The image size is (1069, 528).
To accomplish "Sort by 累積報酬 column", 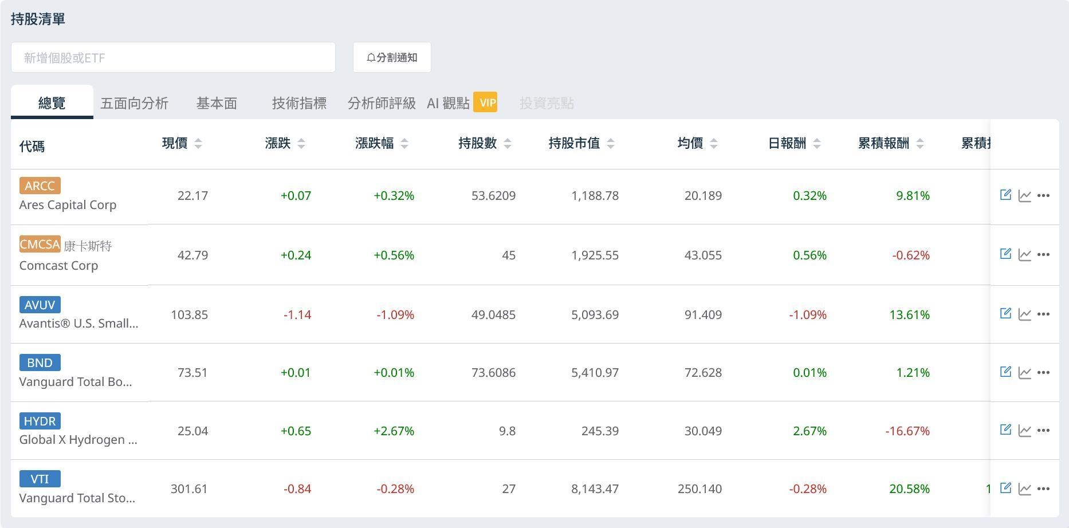I will point(920,144).
